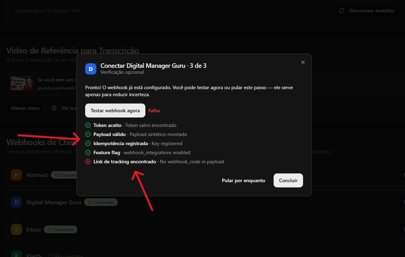405x257 pixels.
Task: Click the green check icon beside Idempotência registrada
Action: 88,143
